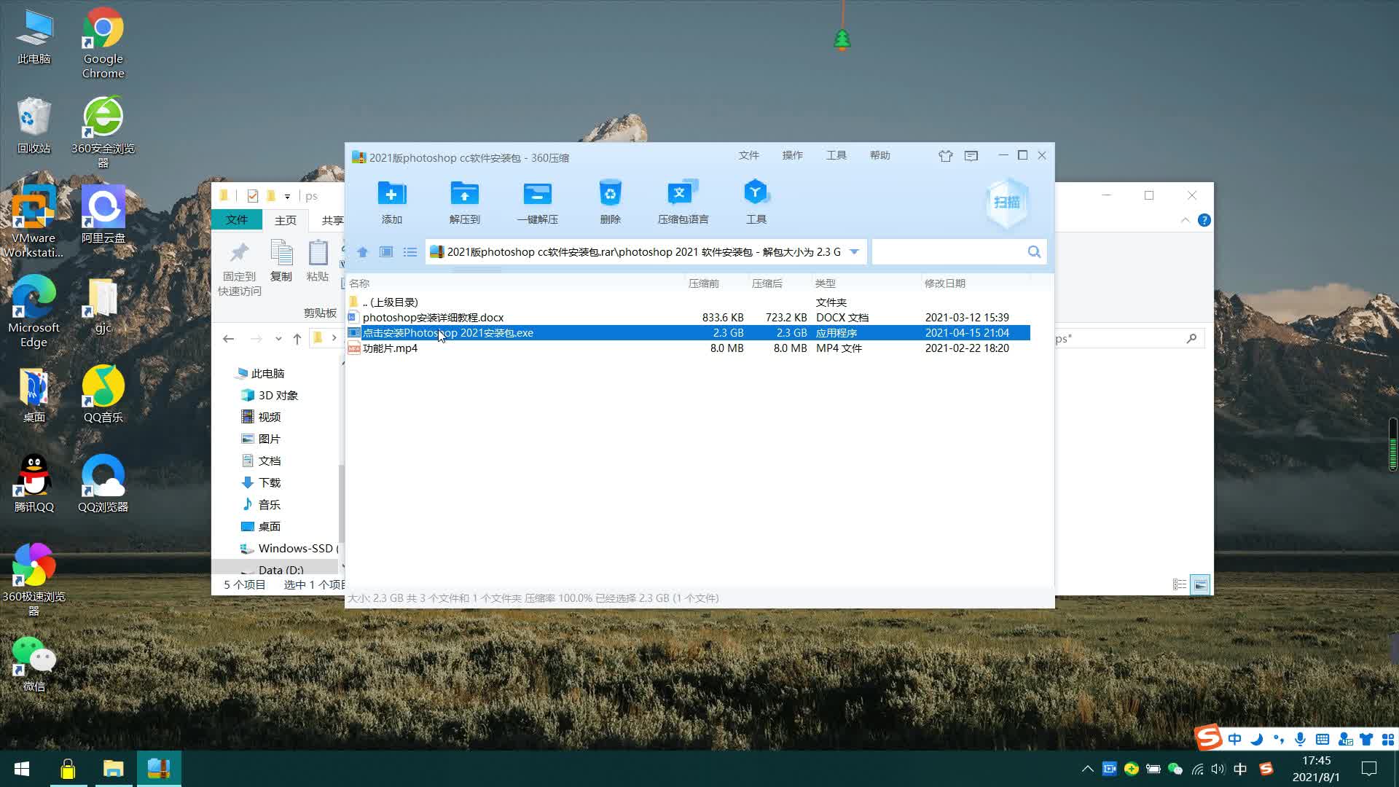Image resolution: width=1399 pixels, height=787 pixels.
Task: Expand Explorer ribbon chevron near help
Action: (1185, 220)
